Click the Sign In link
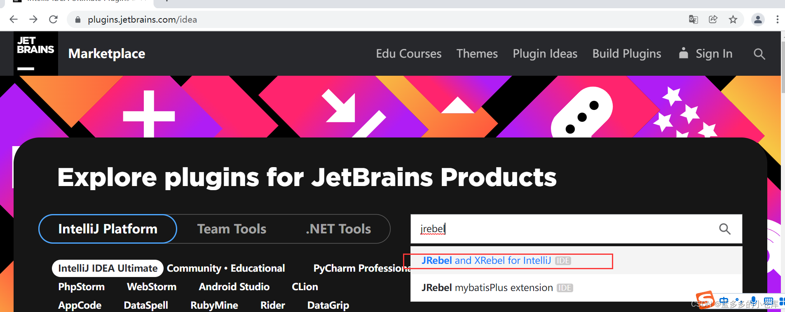 pyautogui.click(x=713, y=54)
